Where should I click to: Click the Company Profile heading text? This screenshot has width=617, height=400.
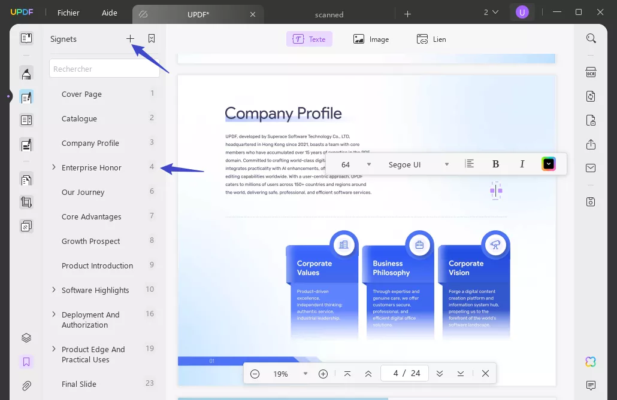click(283, 113)
